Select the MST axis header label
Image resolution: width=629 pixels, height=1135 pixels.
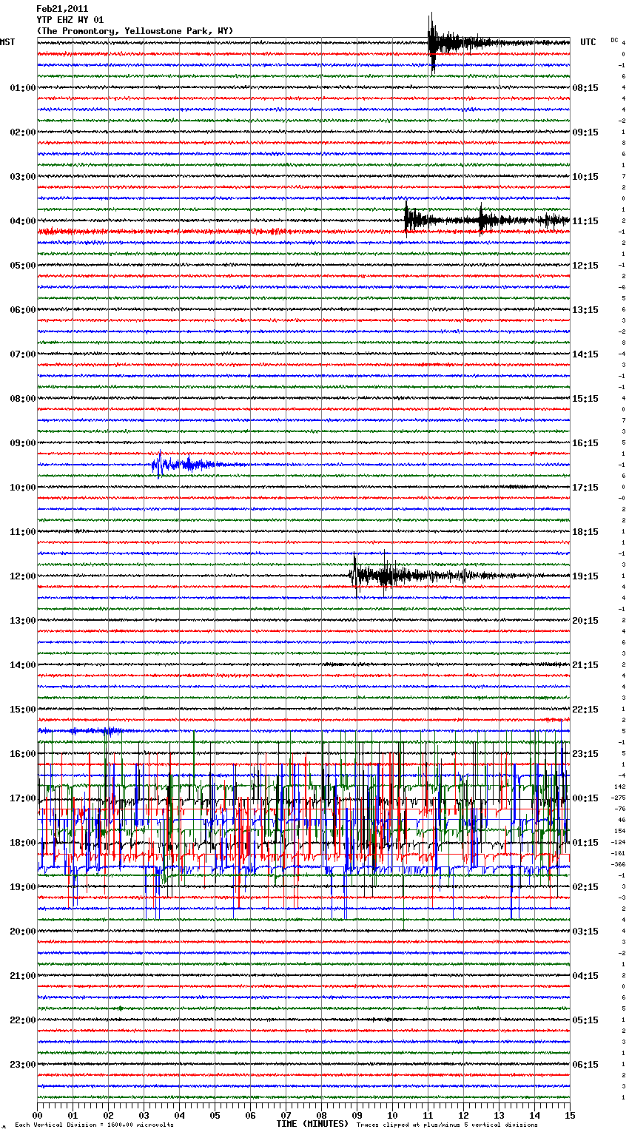pos(7,42)
